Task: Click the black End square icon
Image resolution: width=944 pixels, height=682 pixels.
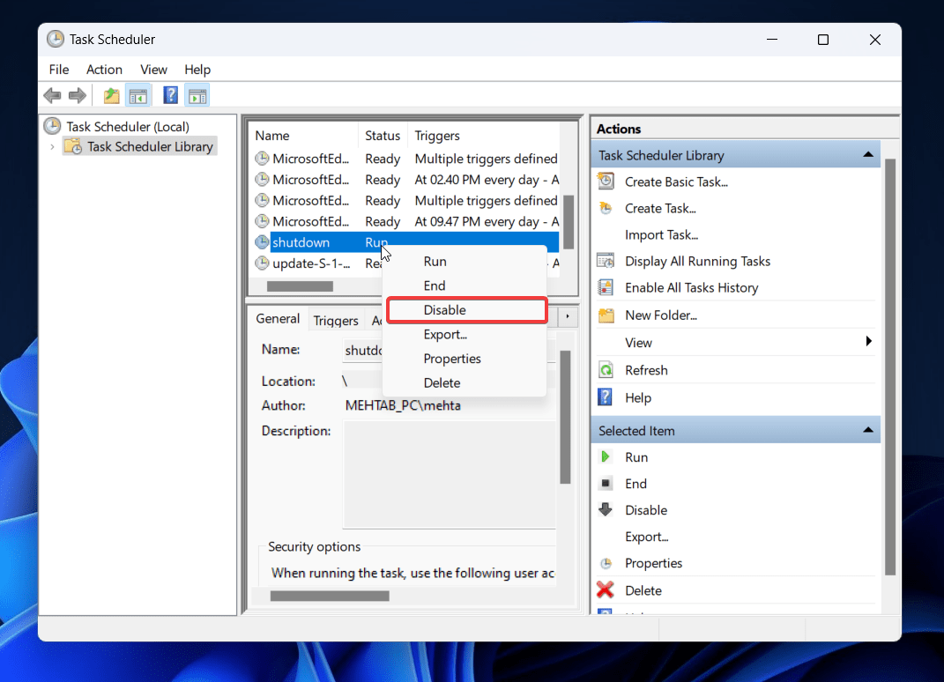Action: [606, 484]
